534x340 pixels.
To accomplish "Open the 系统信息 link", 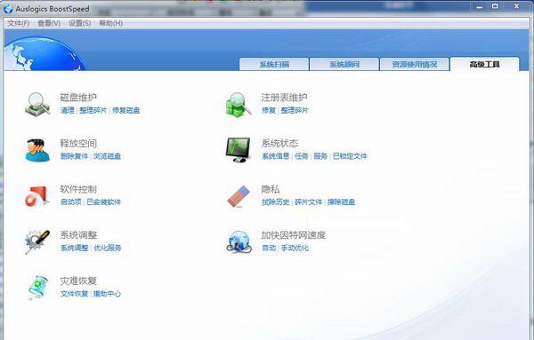I will 275,156.
